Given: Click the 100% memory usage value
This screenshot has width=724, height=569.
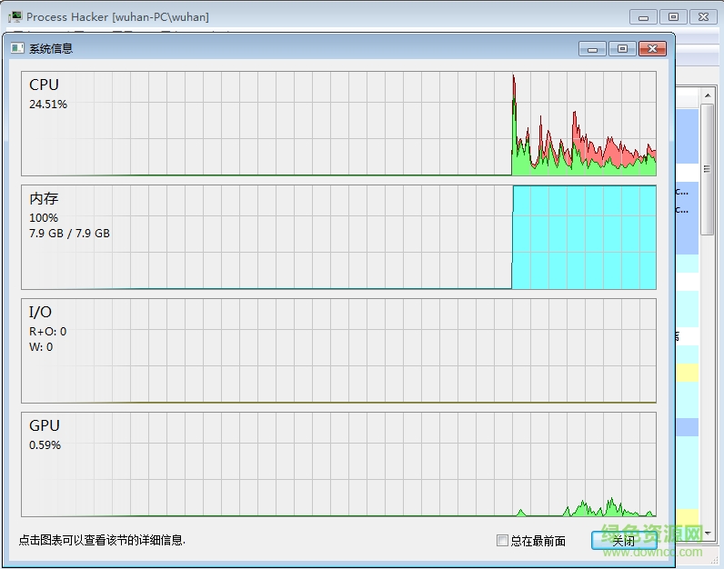Looking at the screenshot, I should [44, 218].
